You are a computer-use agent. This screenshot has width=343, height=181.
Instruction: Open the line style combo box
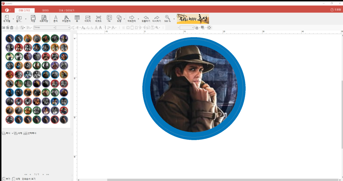(x=187, y=28)
